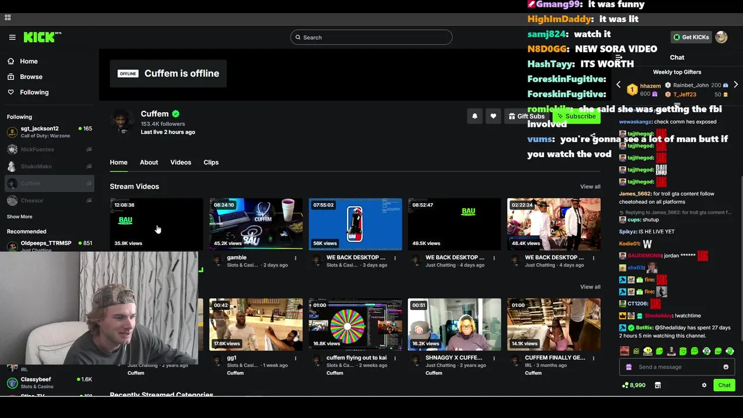This screenshot has height=418, width=743.
Task: Open options for SHNAGGY X CUFFE clip
Action: coord(494,358)
